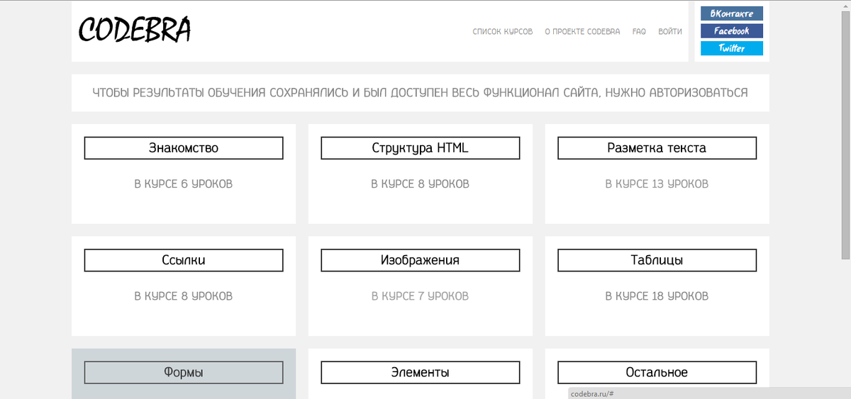
Task: Open the Остальное course
Action: coord(657,372)
